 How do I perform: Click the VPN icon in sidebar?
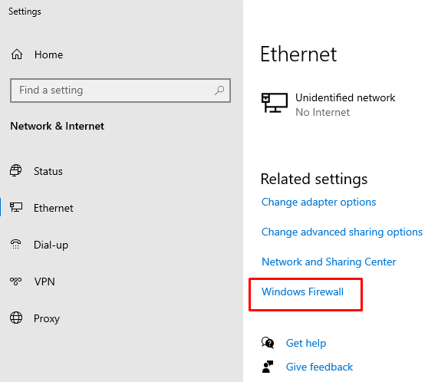pyautogui.click(x=15, y=281)
